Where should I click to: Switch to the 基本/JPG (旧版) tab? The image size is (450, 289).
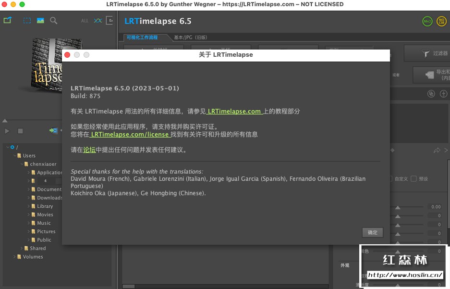(x=190, y=38)
